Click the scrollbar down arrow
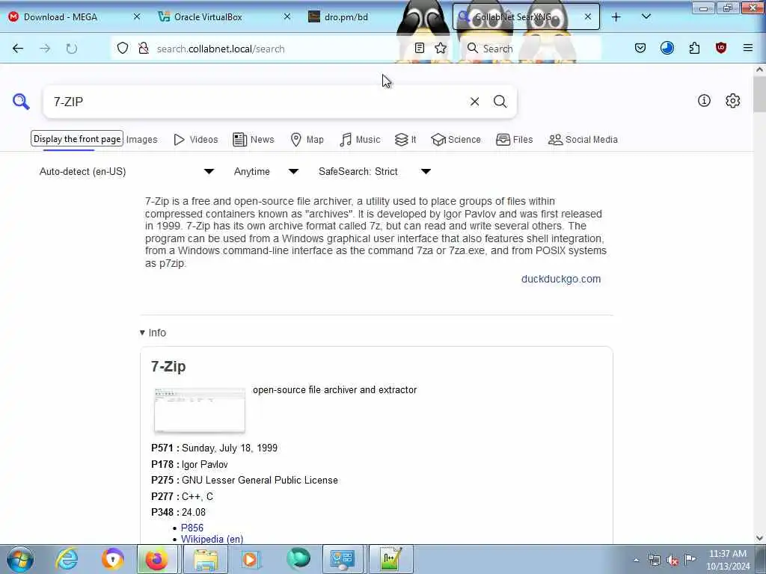The width and height of the screenshot is (766, 574). pyautogui.click(x=759, y=538)
